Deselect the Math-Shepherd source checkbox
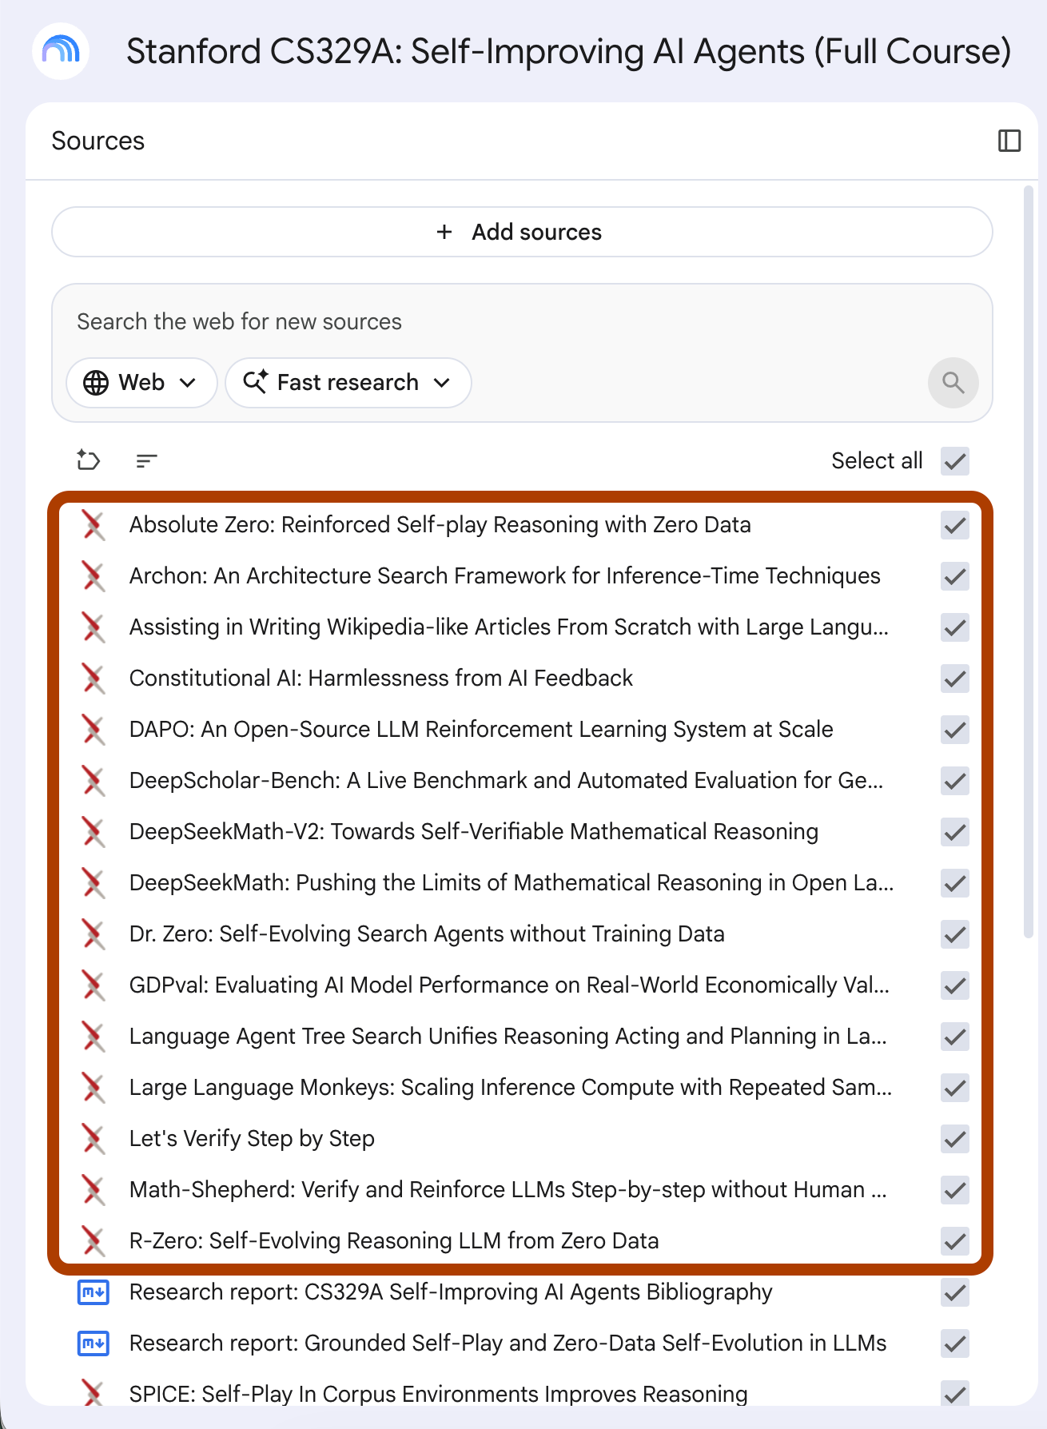 955,1190
